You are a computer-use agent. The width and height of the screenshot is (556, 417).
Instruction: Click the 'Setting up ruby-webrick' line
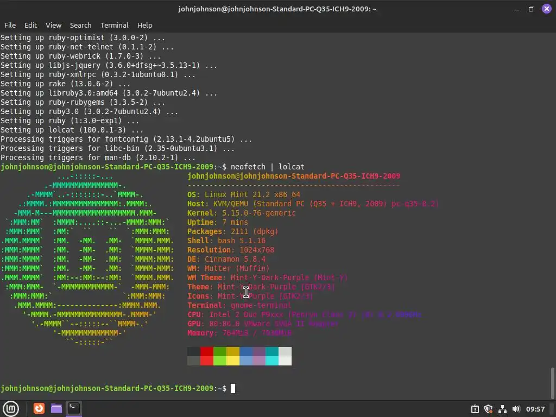coord(80,56)
